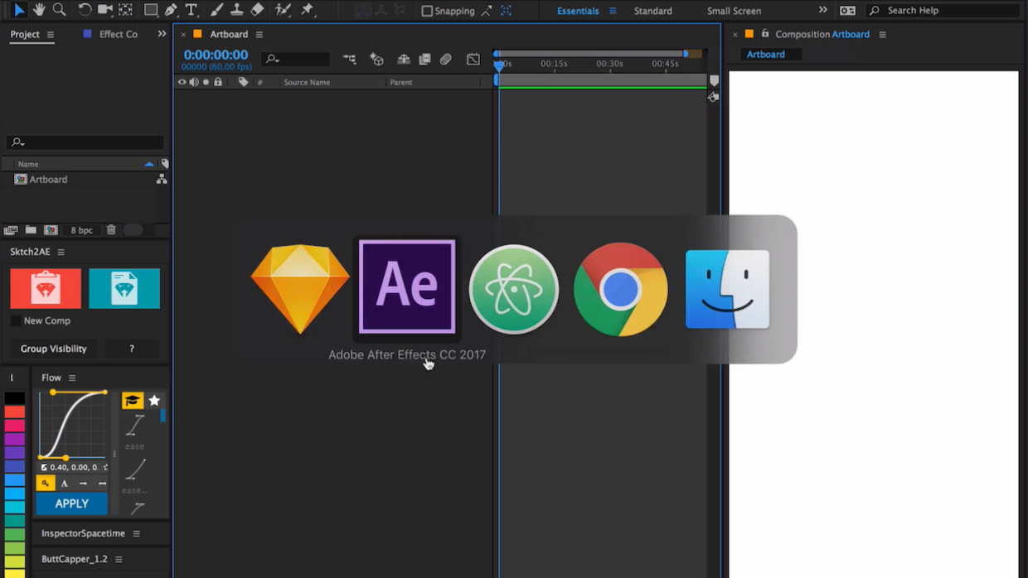Switch app to Sketch in app switcher
1028x578 pixels.
300,290
